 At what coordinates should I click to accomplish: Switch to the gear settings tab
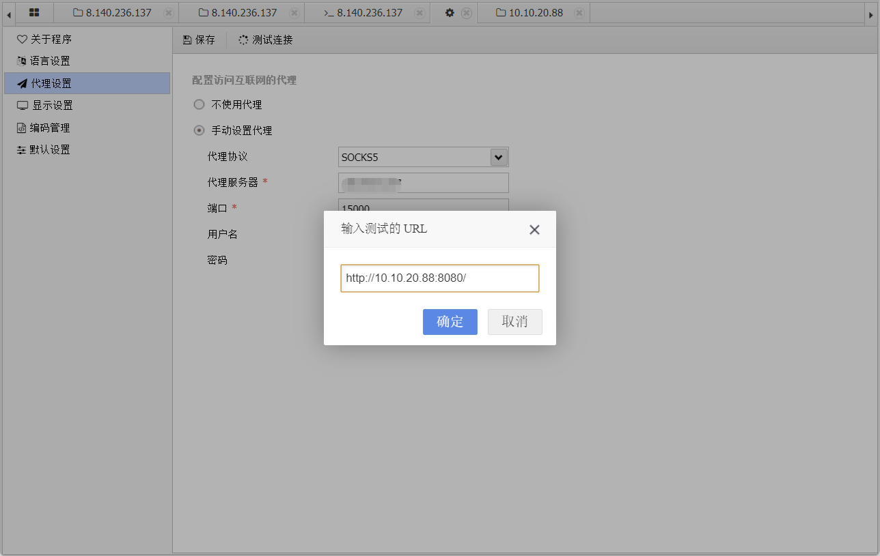click(450, 12)
